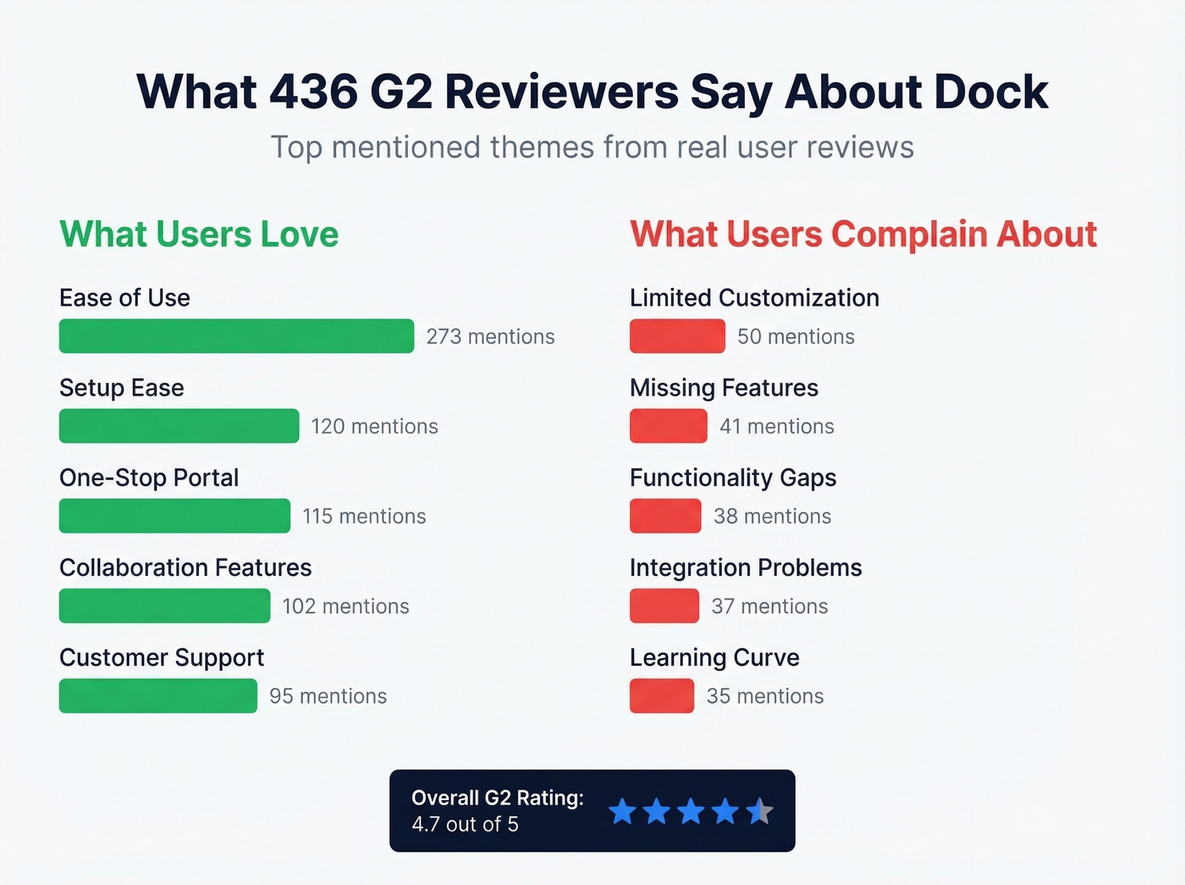Click the Customer Support green bar
The image size is (1185, 885).
coord(157,695)
